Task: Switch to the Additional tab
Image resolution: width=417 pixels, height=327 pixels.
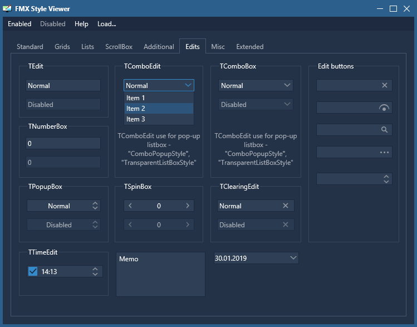Action: click(159, 47)
